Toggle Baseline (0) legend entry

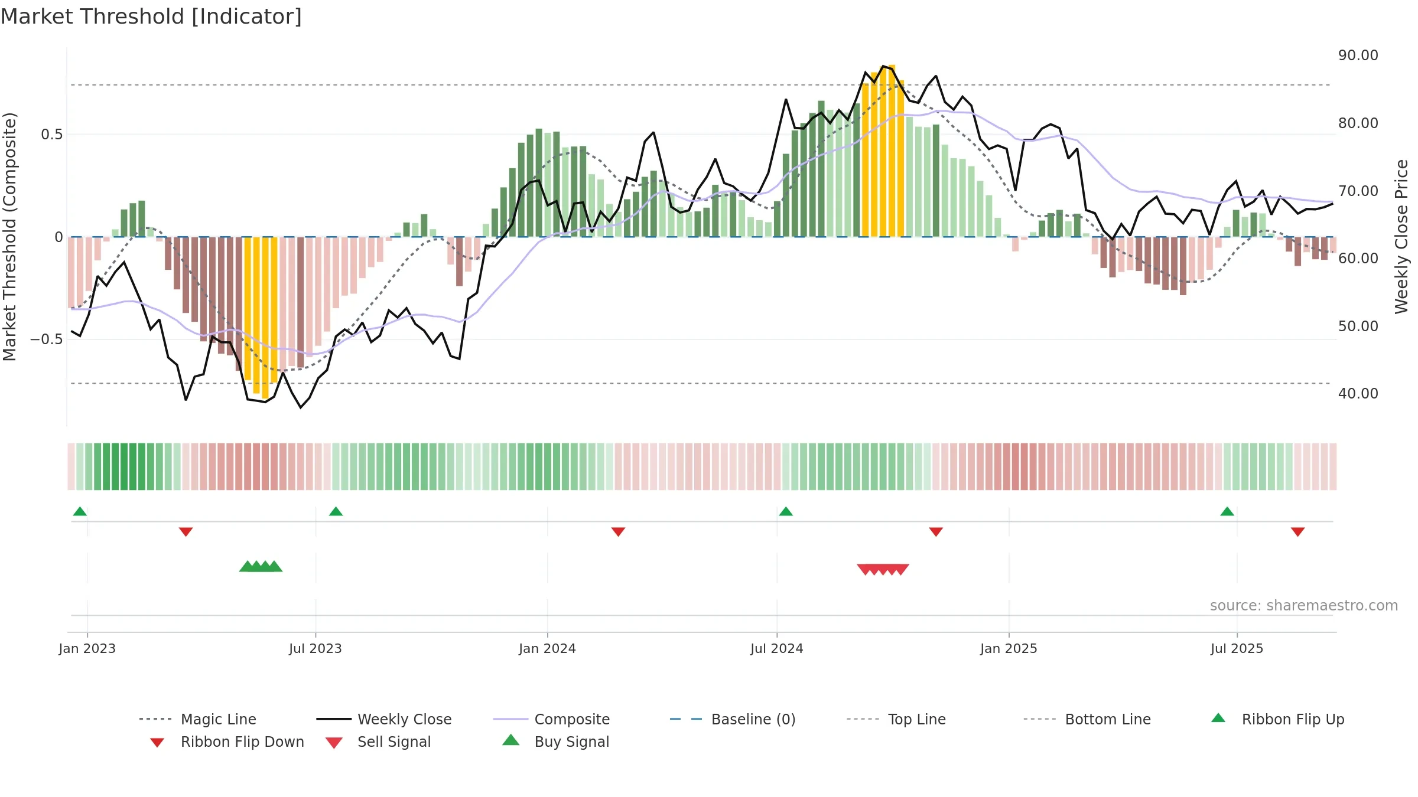[733, 719]
